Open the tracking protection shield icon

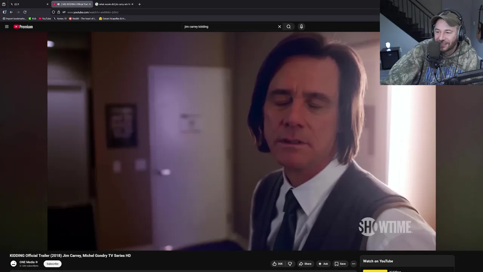pyautogui.click(x=53, y=12)
